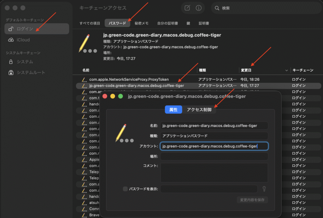Enable the パスワードを表示 checkbox
This screenshot has width=323, height=218.
125,189
